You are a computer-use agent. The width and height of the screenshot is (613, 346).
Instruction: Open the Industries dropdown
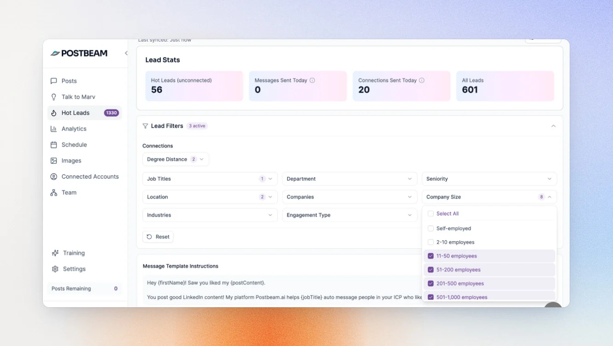coord(210,215)
